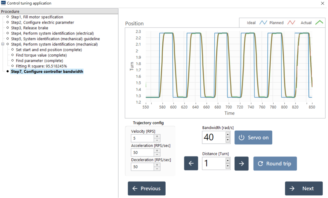Toggle Servo on for the motor
Screen dimensions: 328x198
point(254,137)
